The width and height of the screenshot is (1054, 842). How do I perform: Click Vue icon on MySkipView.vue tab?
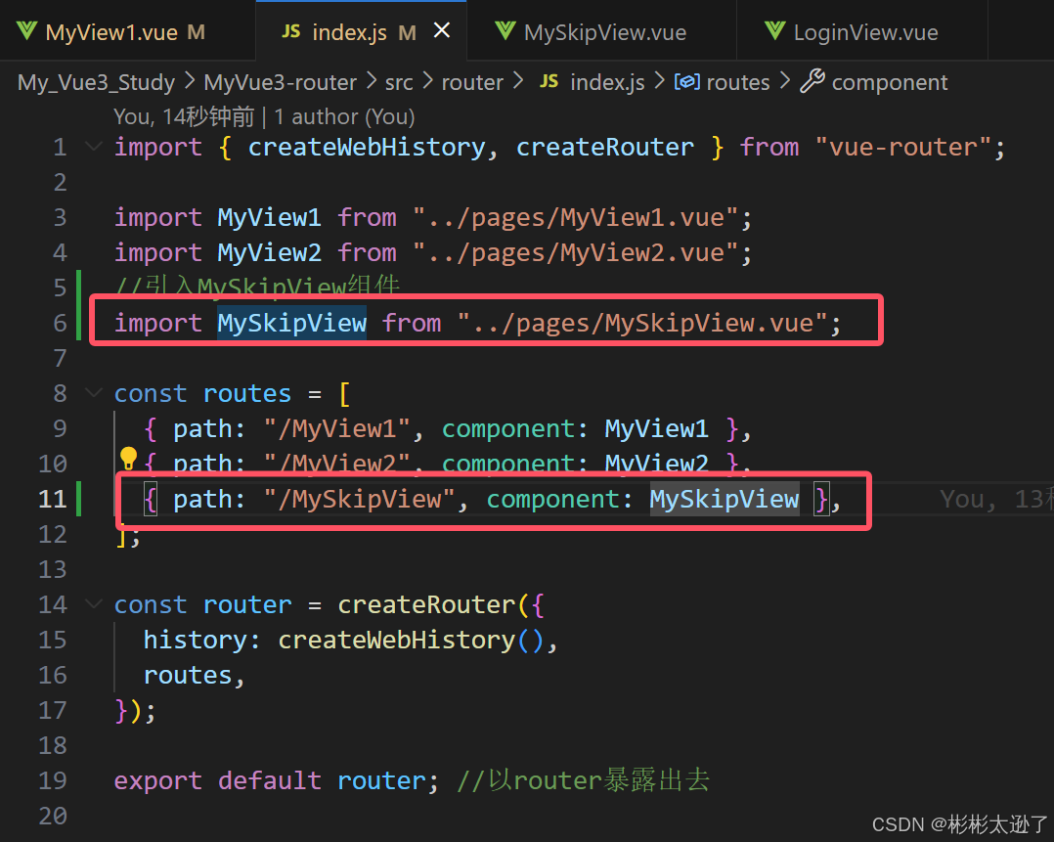click(505, 31)
